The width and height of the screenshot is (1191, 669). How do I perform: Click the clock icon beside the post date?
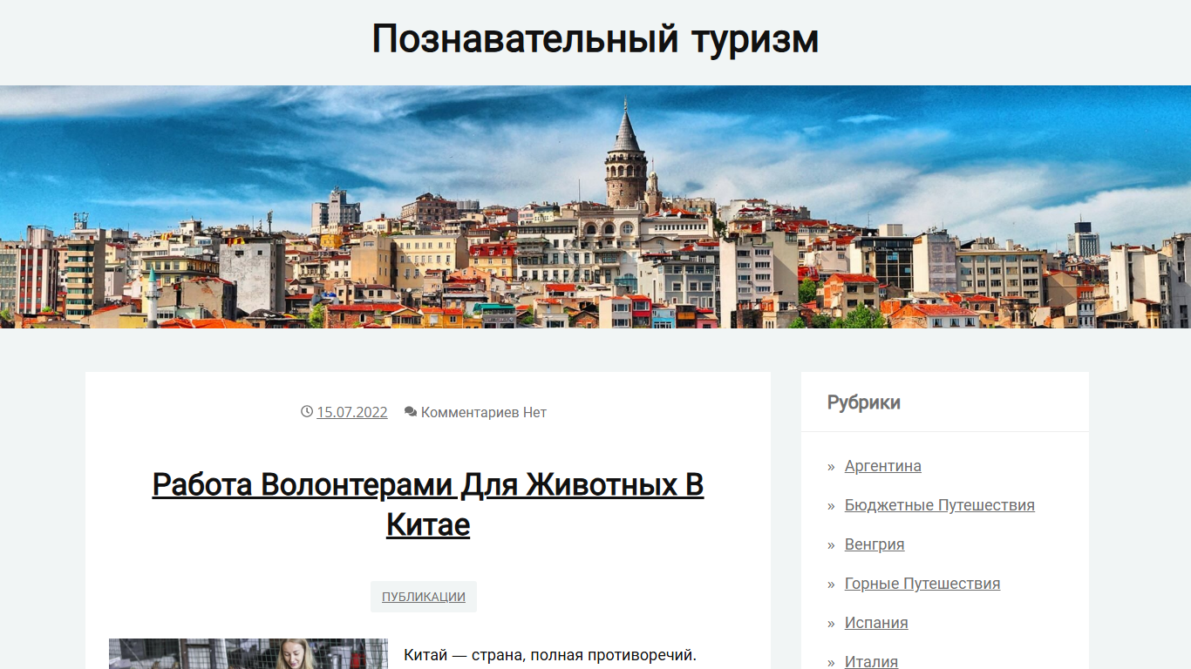[307, 411]
